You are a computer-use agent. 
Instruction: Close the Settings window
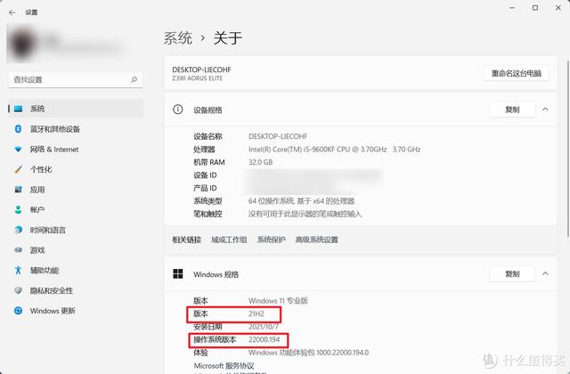[x=558, y=8]
